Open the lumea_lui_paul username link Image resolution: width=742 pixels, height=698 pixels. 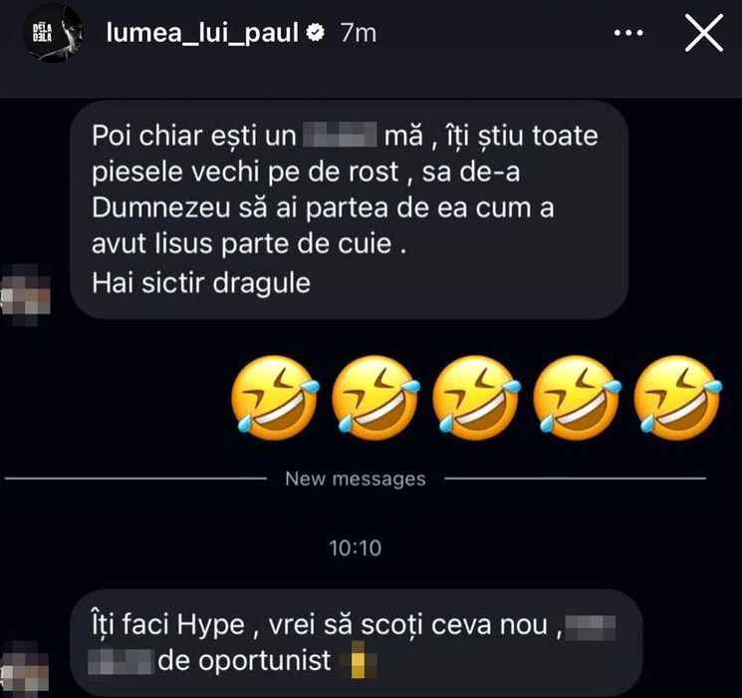coord(202,33)
